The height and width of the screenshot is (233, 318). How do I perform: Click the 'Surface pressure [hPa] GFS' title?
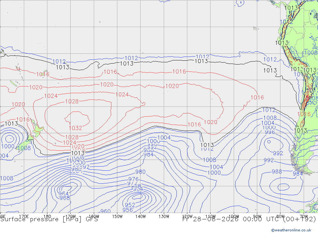point(49,219)
